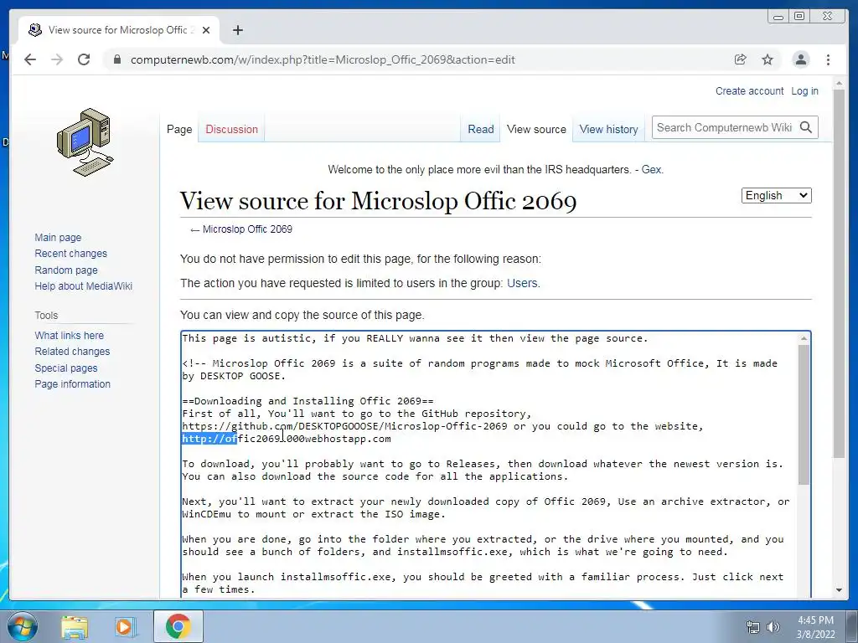The image size is (858, 643).
Task: Click the highlighted http://of text in the source
Action: coord(209,439)
